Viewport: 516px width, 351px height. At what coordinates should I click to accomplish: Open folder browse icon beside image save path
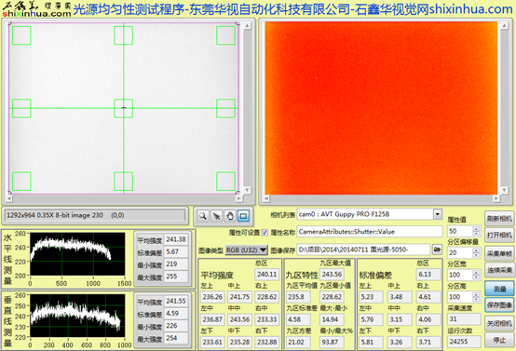click(x=437, y=250)
